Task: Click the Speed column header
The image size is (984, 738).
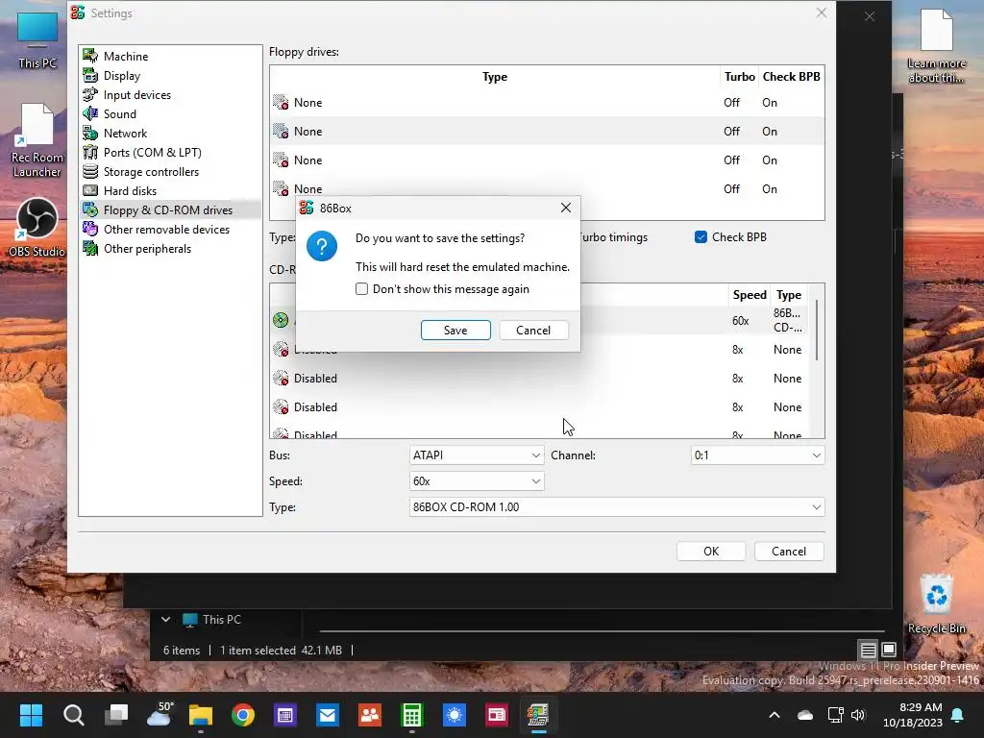Action: pos(750,295)
